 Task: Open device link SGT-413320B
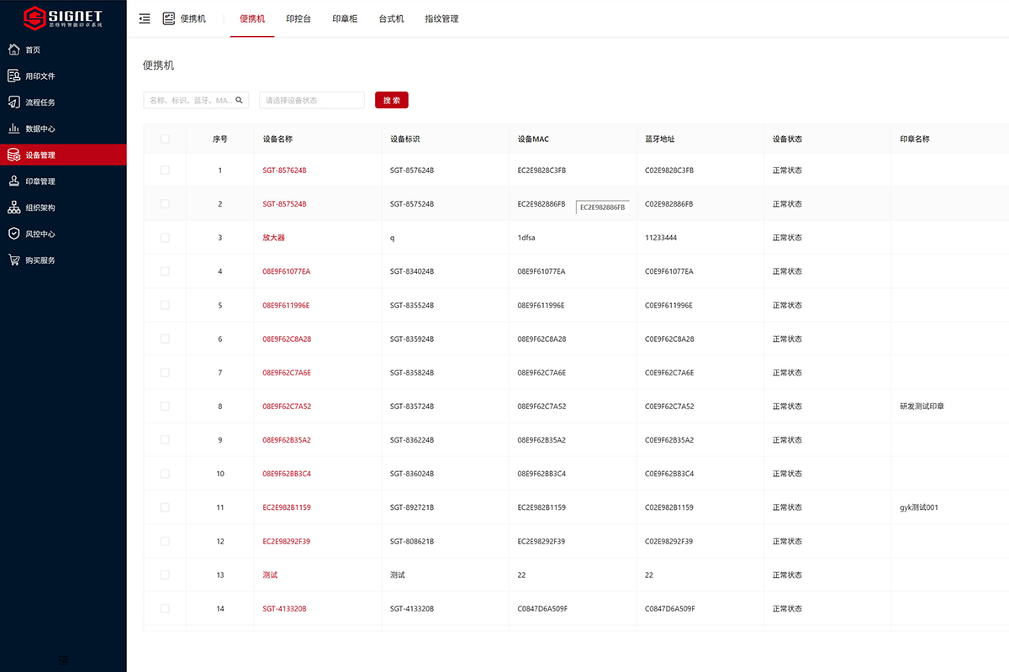point(284,608)
